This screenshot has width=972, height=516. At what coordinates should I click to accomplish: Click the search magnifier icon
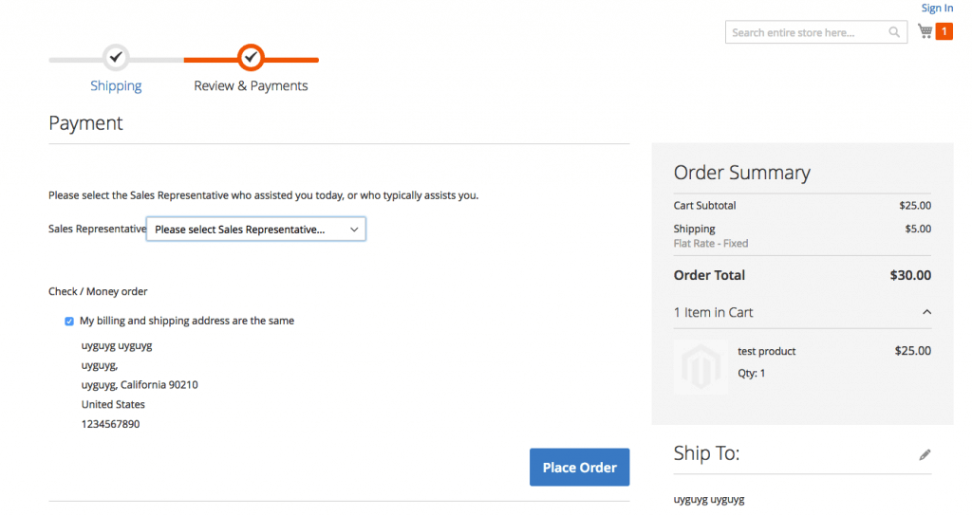(x=894, y=32)
